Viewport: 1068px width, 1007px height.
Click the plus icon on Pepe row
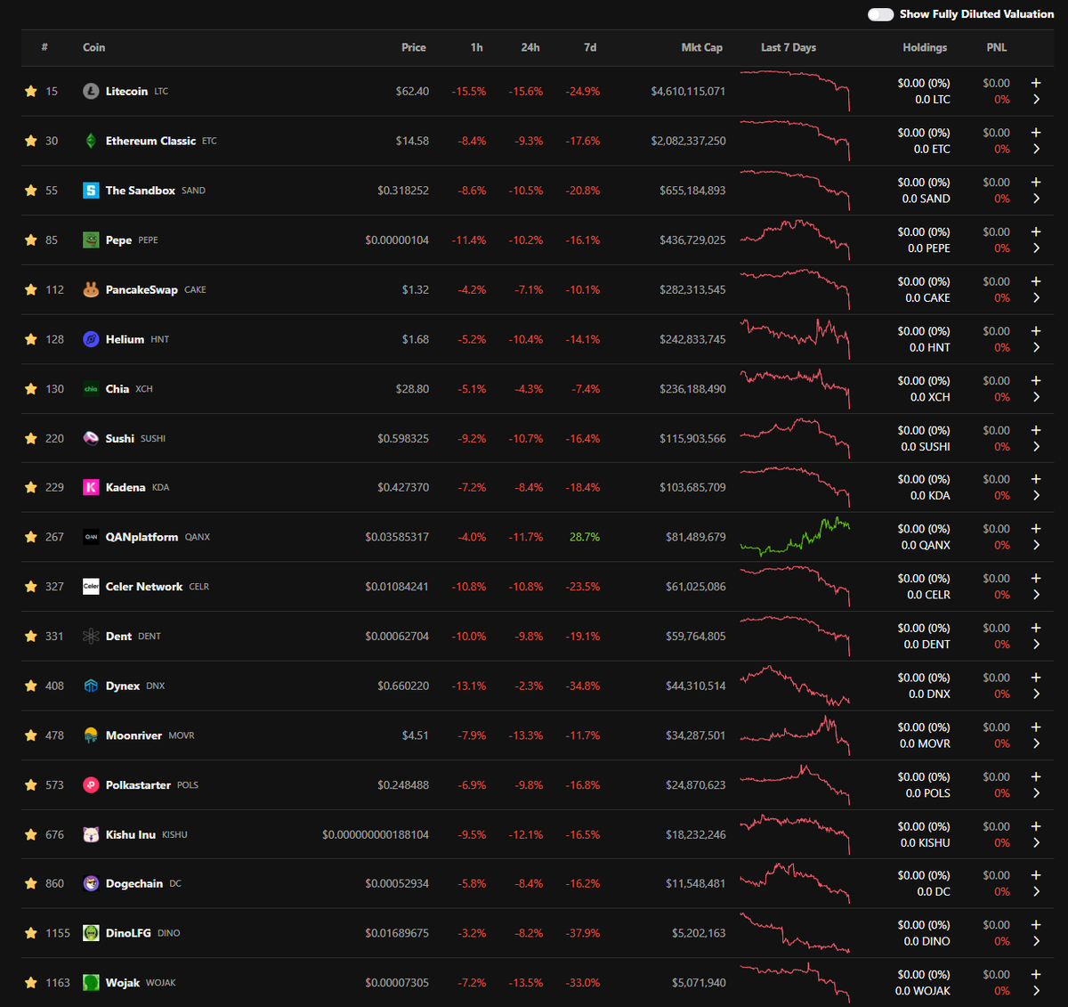[x=1036, y=231]
